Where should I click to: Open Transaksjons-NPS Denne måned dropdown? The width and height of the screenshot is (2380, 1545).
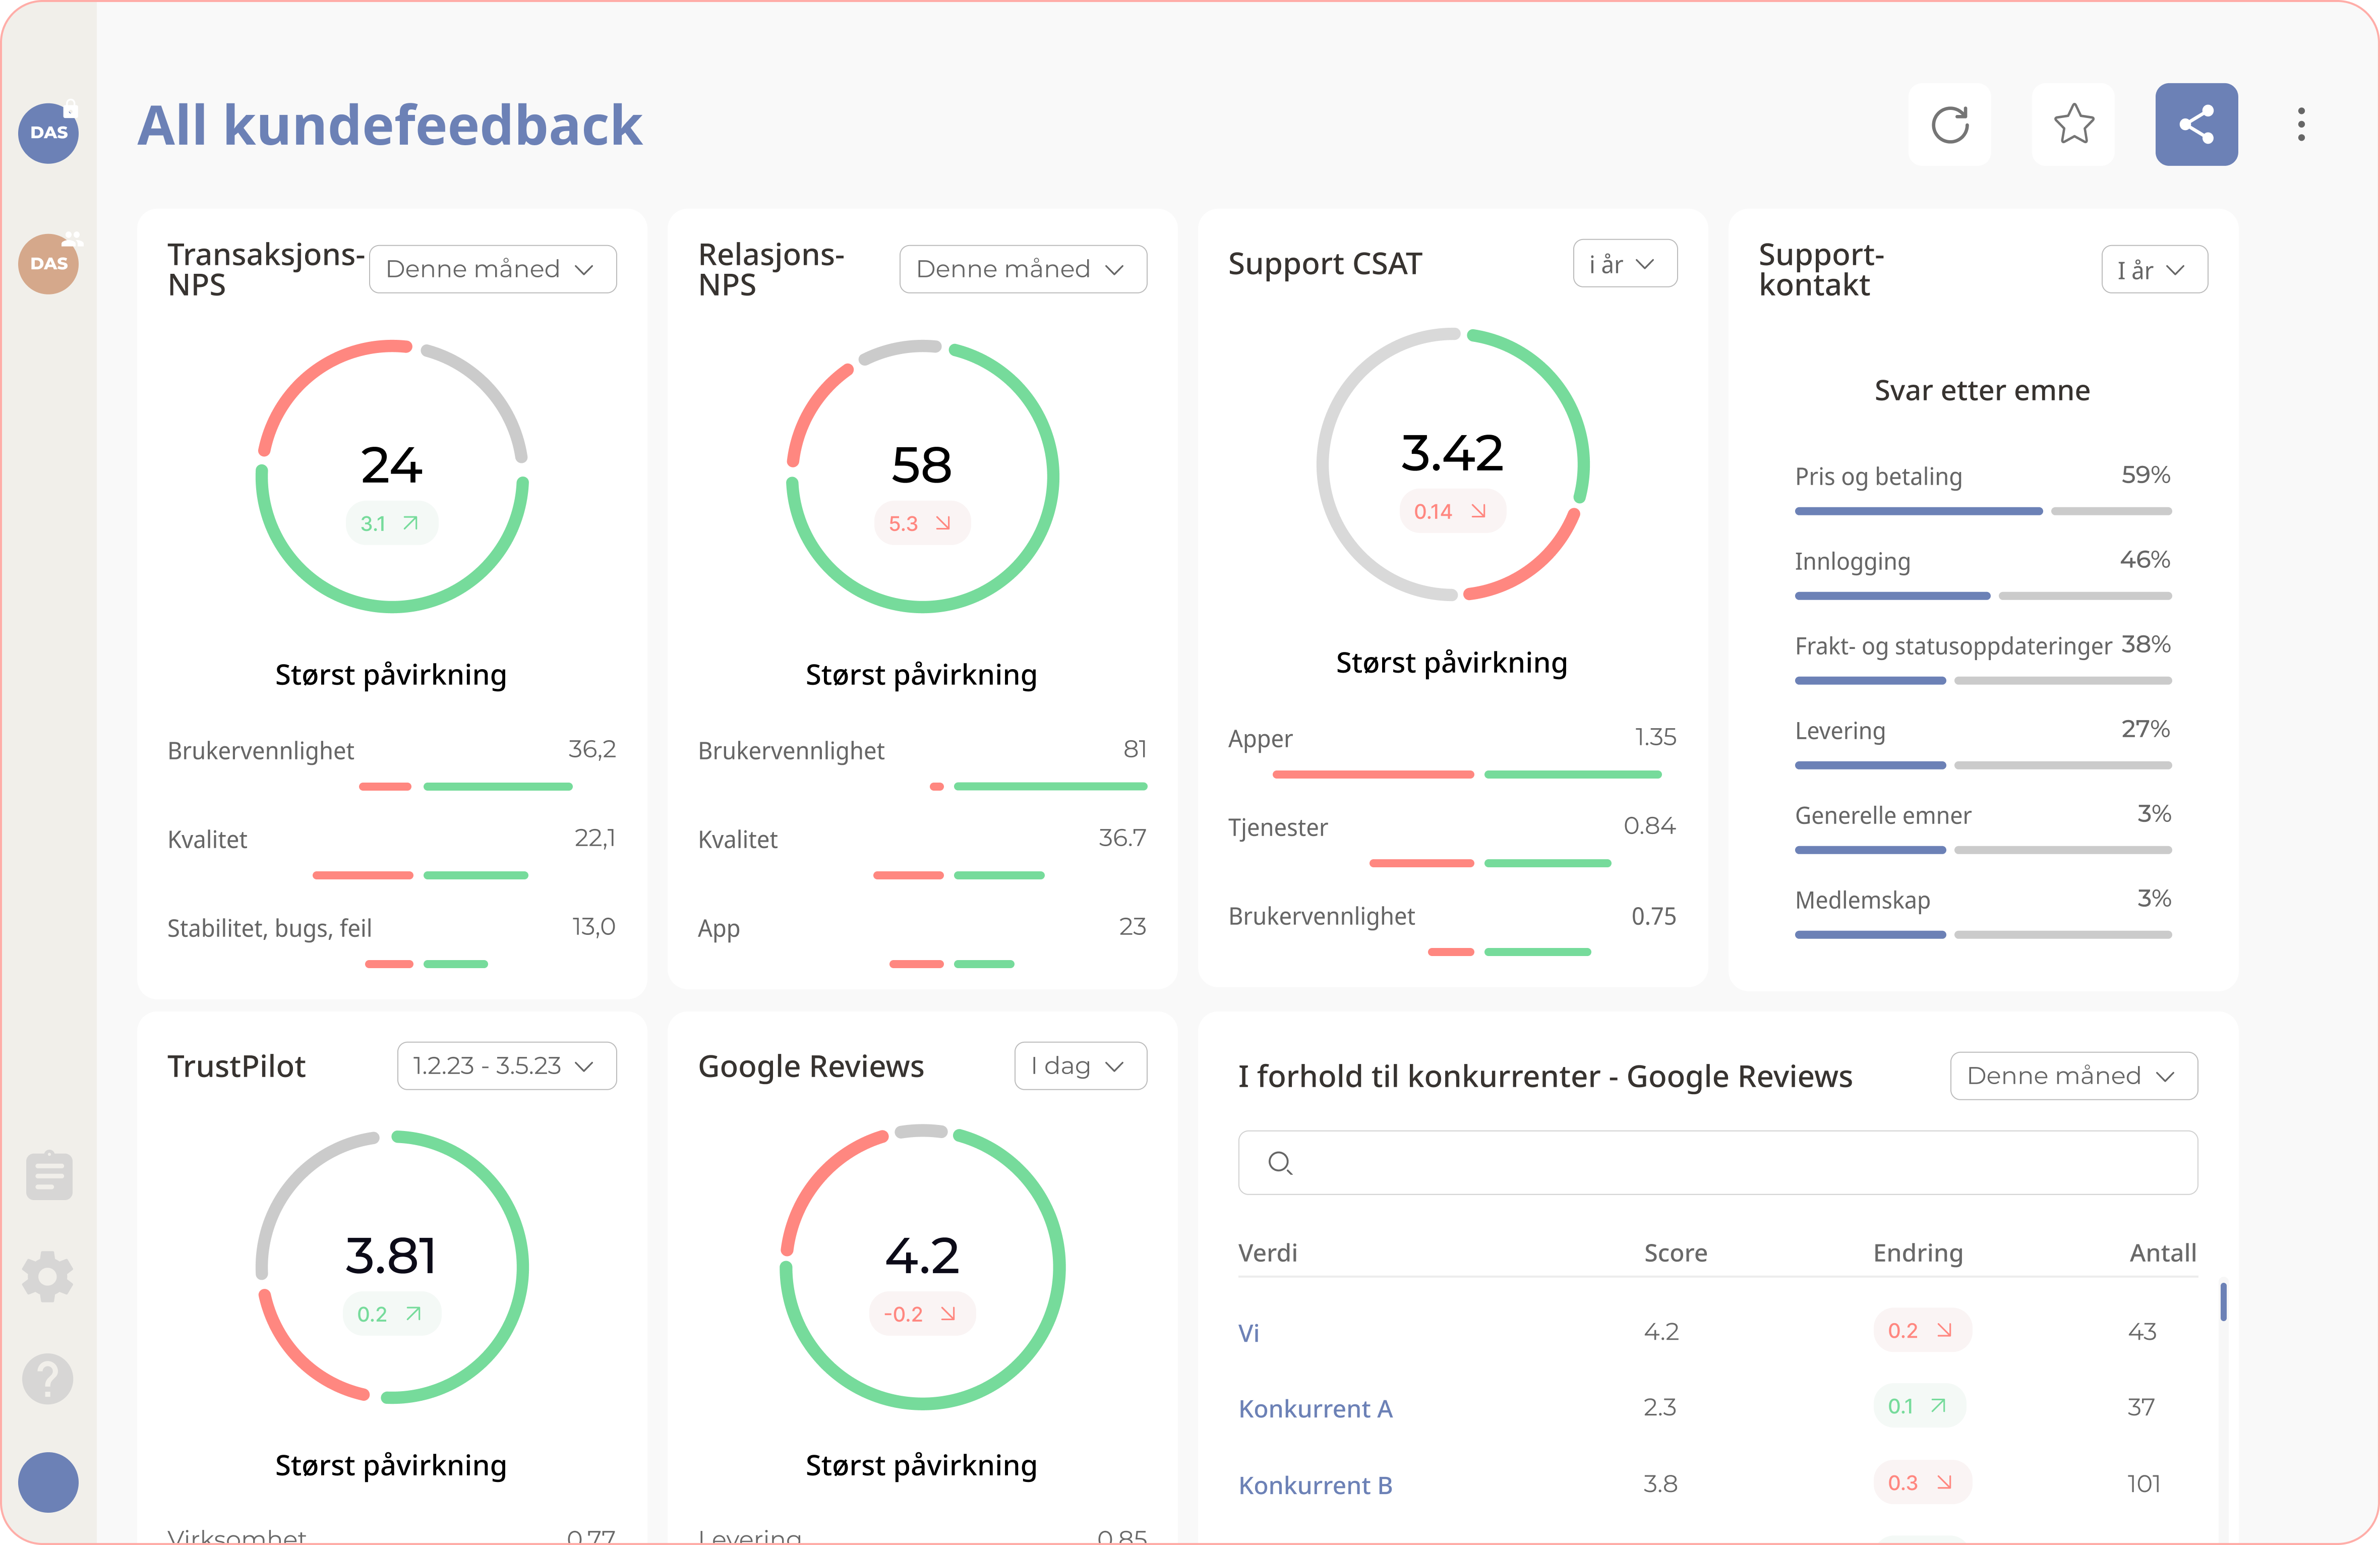492,269
